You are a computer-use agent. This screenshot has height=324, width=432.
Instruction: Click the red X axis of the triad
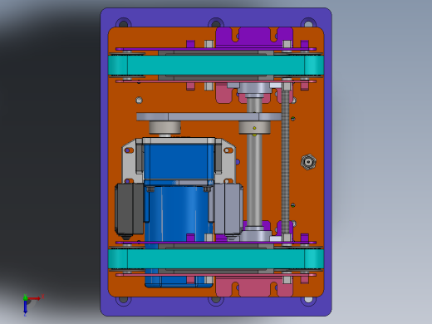click(x=35, y=298)
